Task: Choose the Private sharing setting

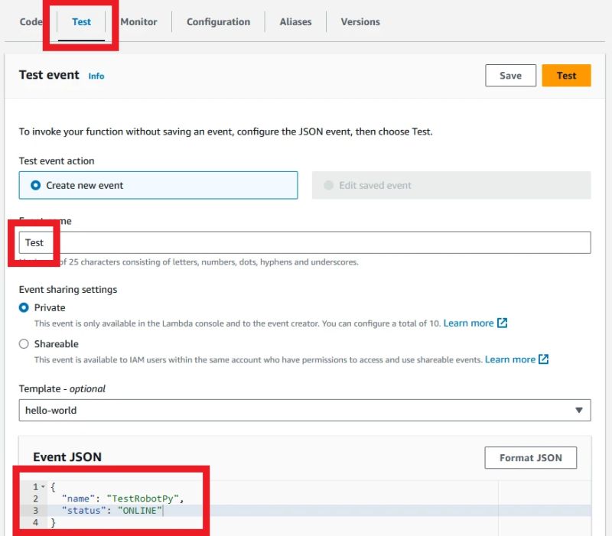Action: click(x=24, y=308)
